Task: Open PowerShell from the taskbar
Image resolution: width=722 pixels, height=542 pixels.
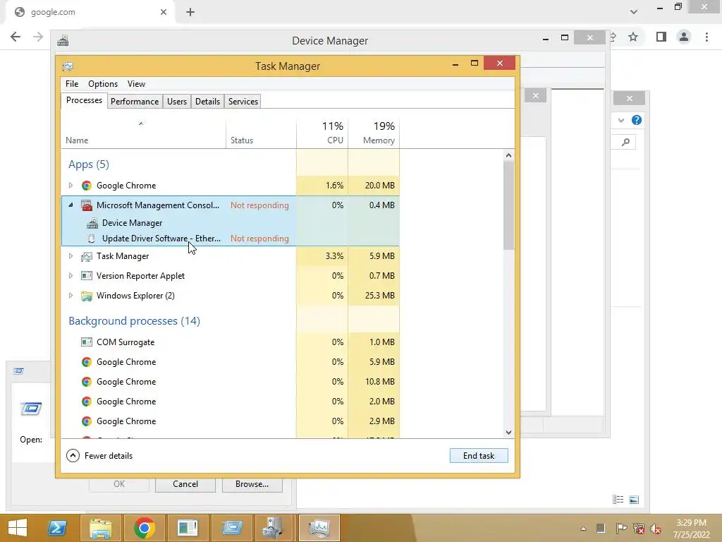Action: click(x=57, y=528)
